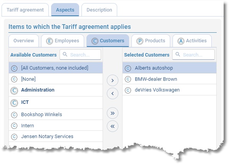Add all customers with double right arrow
The width and height of the screenshot is (229, 165).
click(x=113, y=113)
